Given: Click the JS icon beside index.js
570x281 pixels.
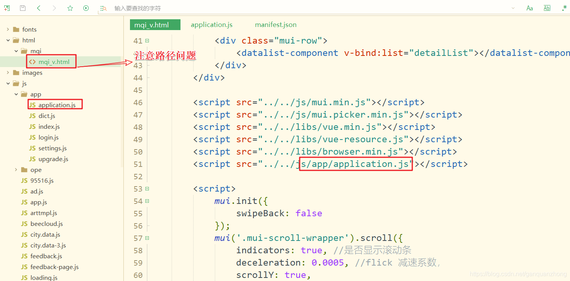Looking at the screenshot, I should pyautogui.click(x=32, y=126).
